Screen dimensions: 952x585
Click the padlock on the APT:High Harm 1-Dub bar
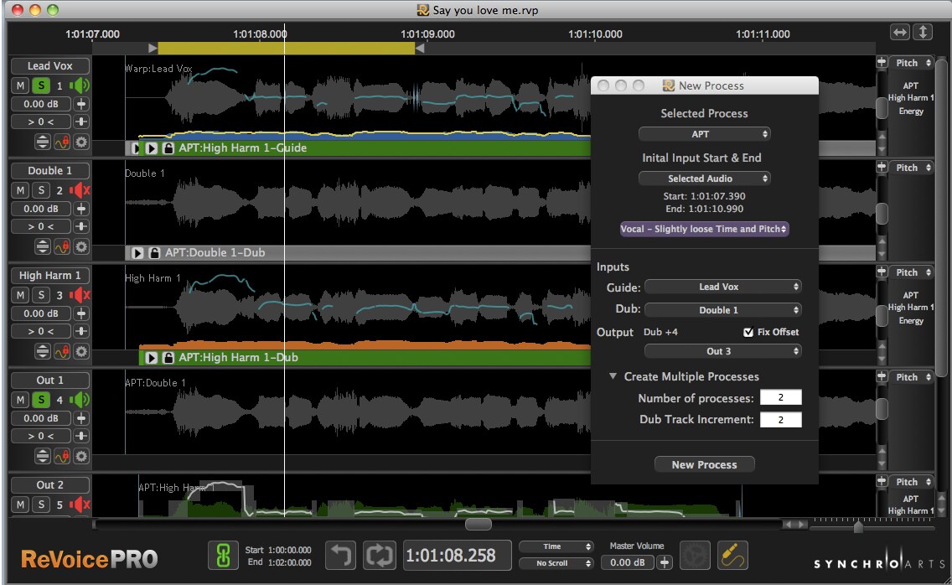tap(168, 358)
